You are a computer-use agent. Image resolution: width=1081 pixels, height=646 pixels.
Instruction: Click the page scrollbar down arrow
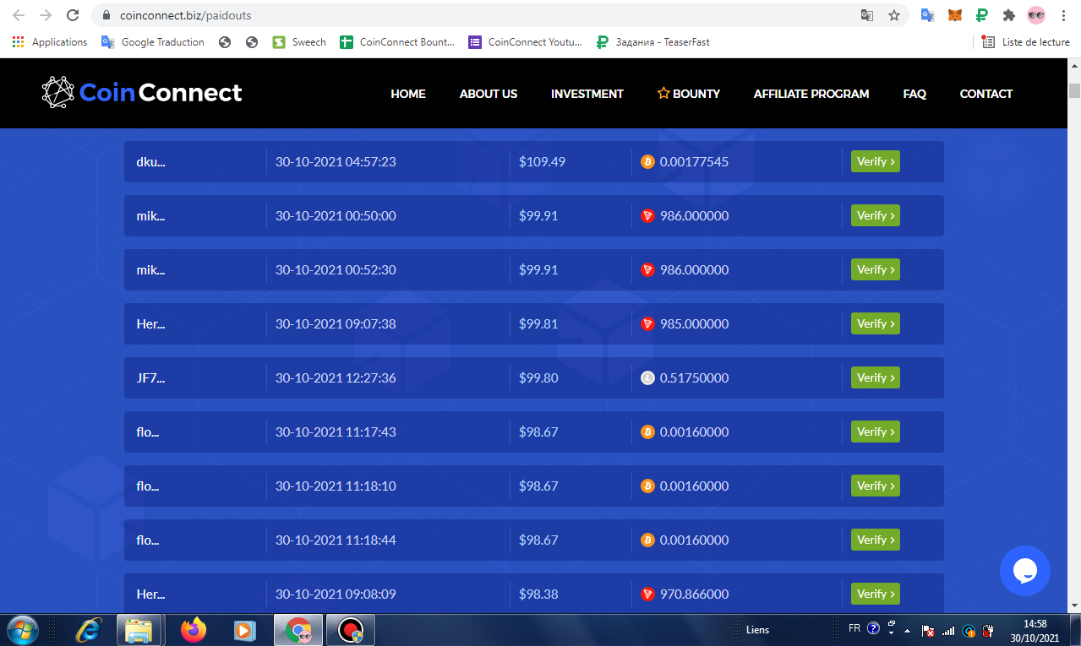pos(1074,605)
